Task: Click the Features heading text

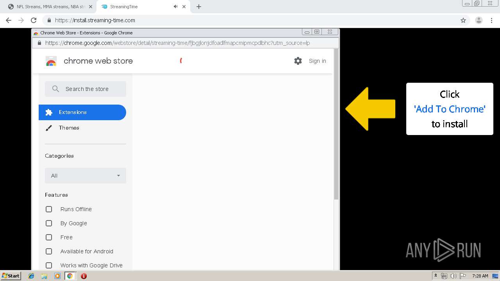Action: pos(56,195)
